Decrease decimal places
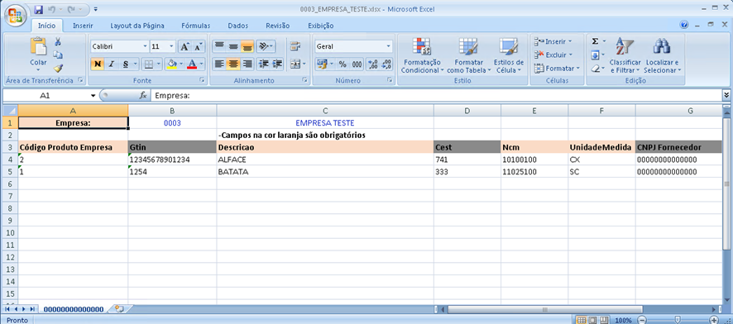The image size is (733, 324). click(x=386, y=64)
